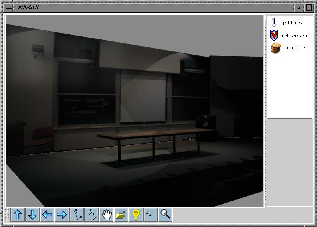
Task: Click the up arrow movement button
Action: tap(18, 215)
